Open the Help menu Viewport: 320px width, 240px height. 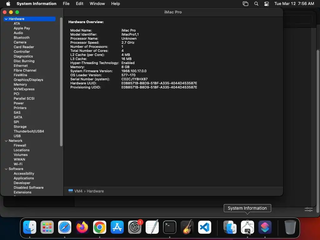pyautogui.click(x=116, y=3)
